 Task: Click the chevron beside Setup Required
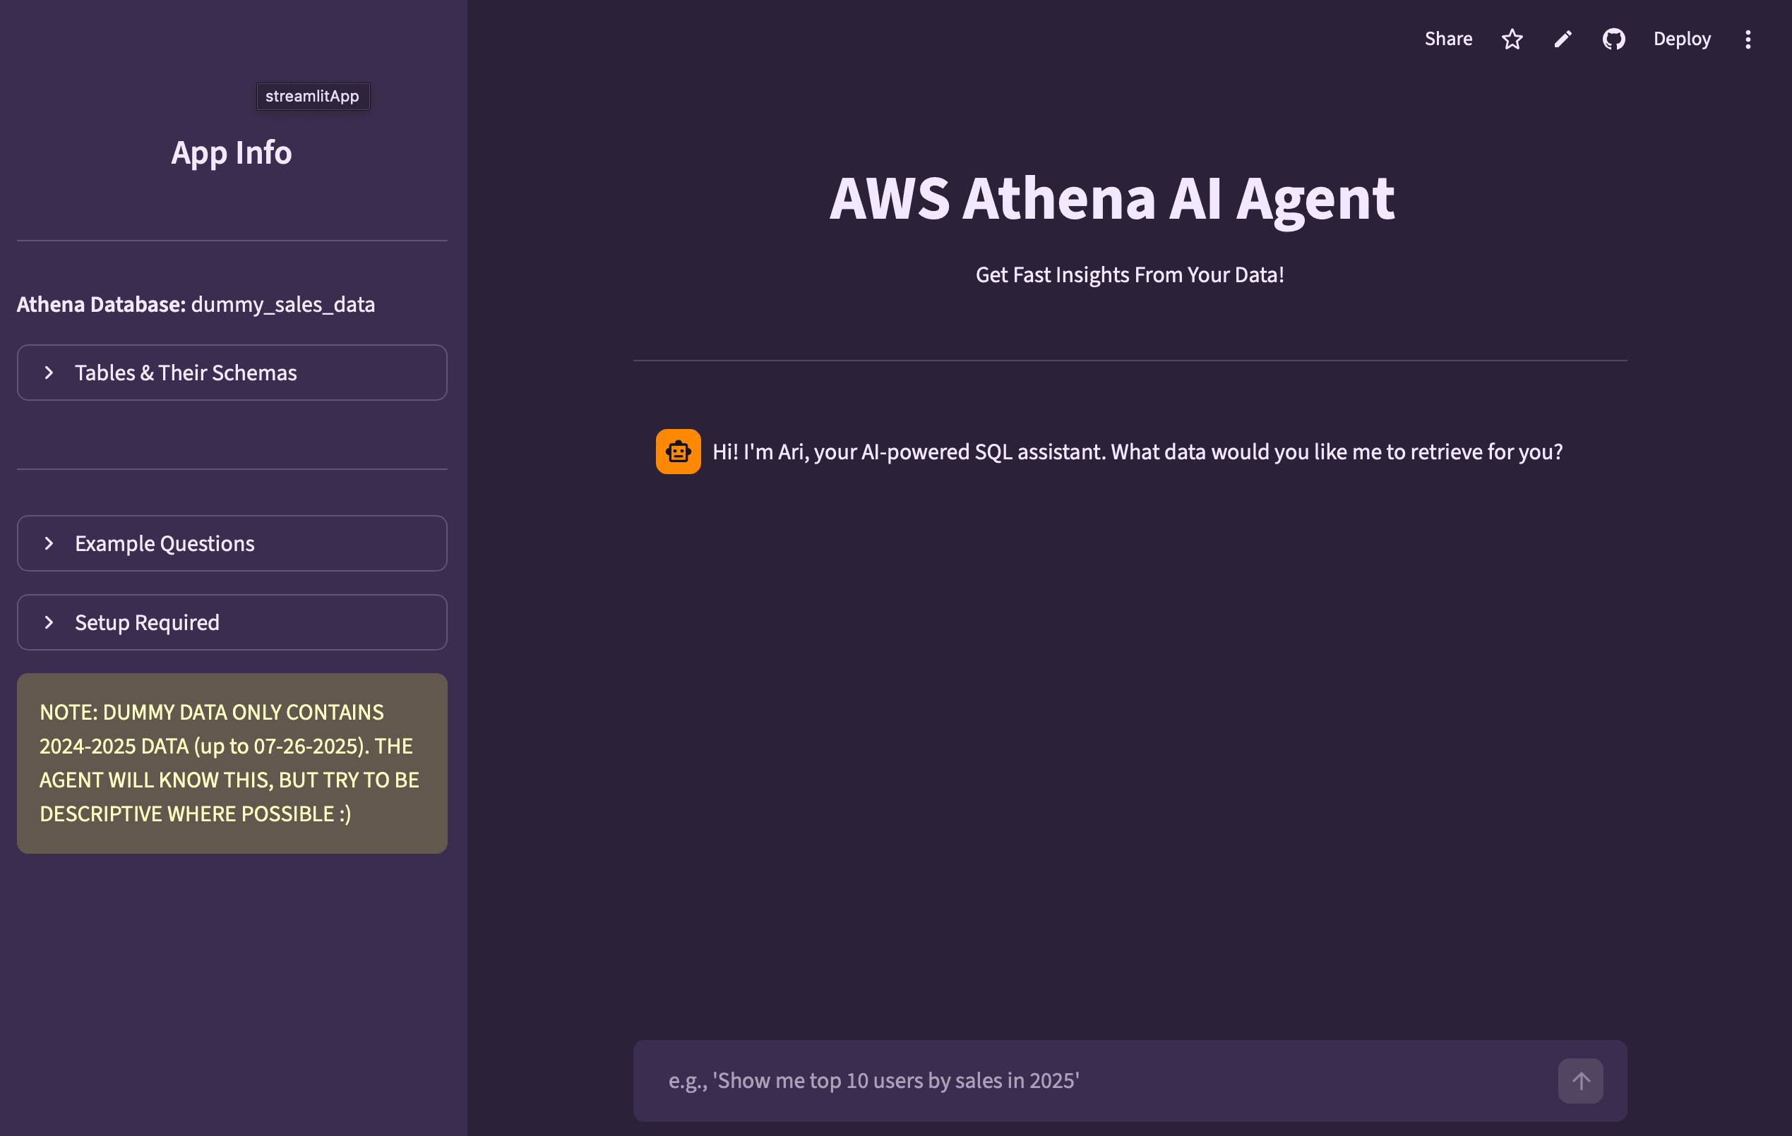(x=49, y=622)
